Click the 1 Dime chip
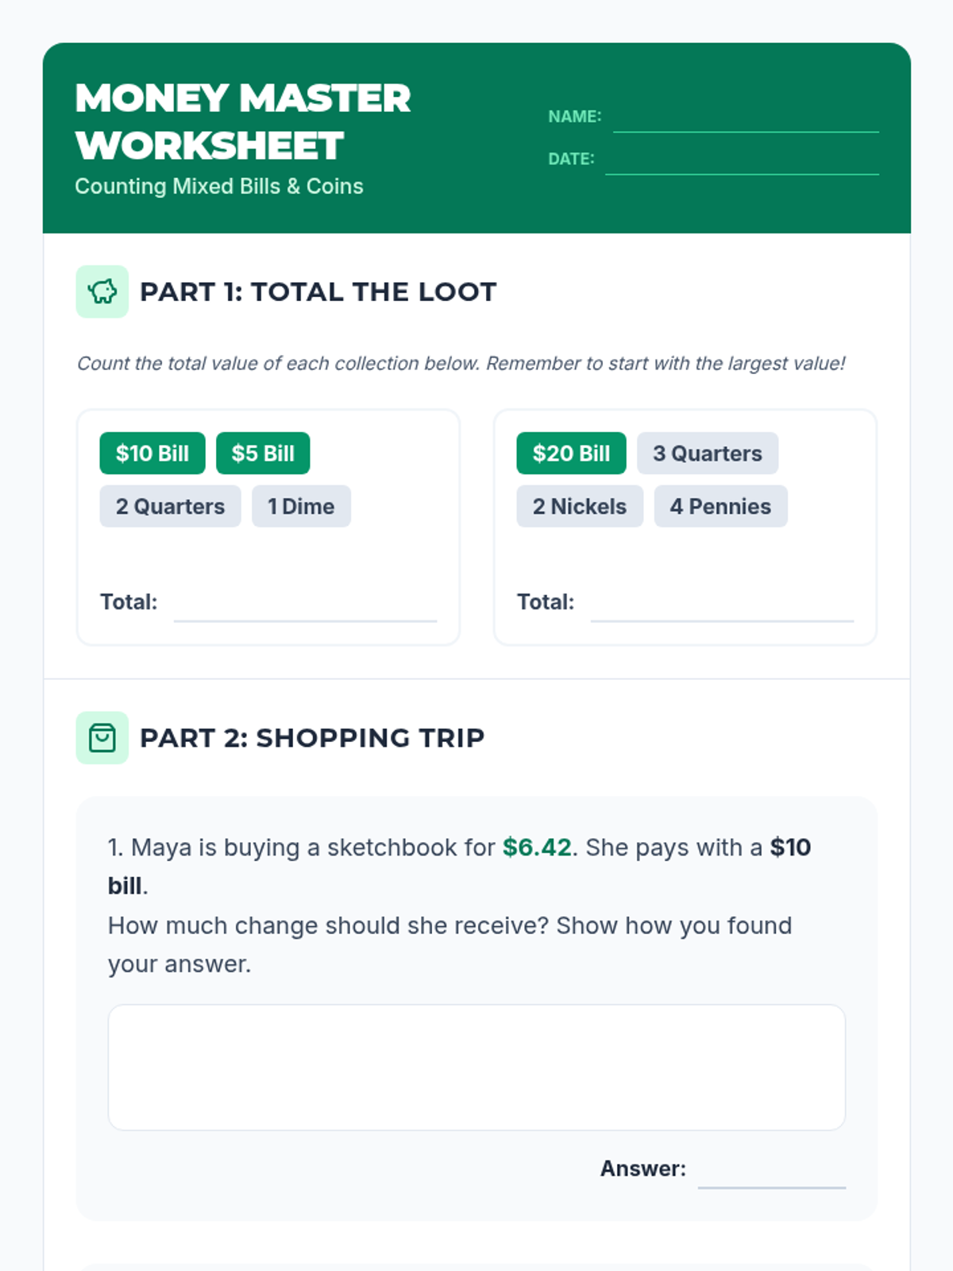The width and height of the screenshot is (953, 1271). [301, 507]
